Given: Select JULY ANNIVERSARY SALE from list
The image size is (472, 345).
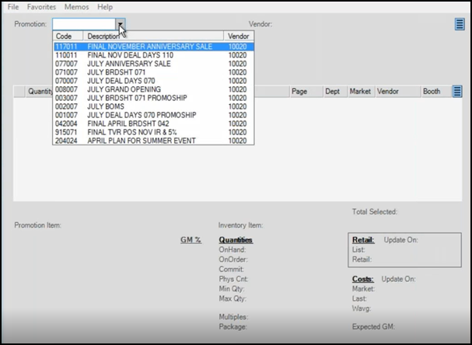Looking at the screenshot, I should [129, 64].
